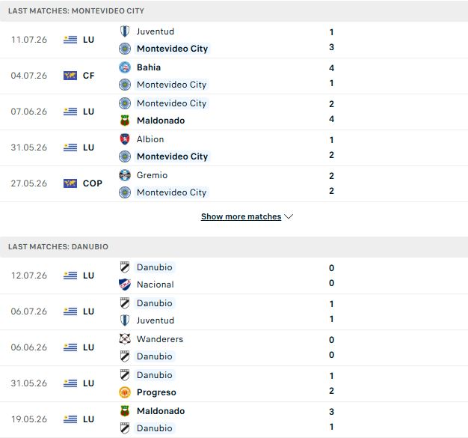
Task: Select the highlighted Montevideo City in the 31.05.26 match
Action: pyautogui.click(x=172, y=156)
